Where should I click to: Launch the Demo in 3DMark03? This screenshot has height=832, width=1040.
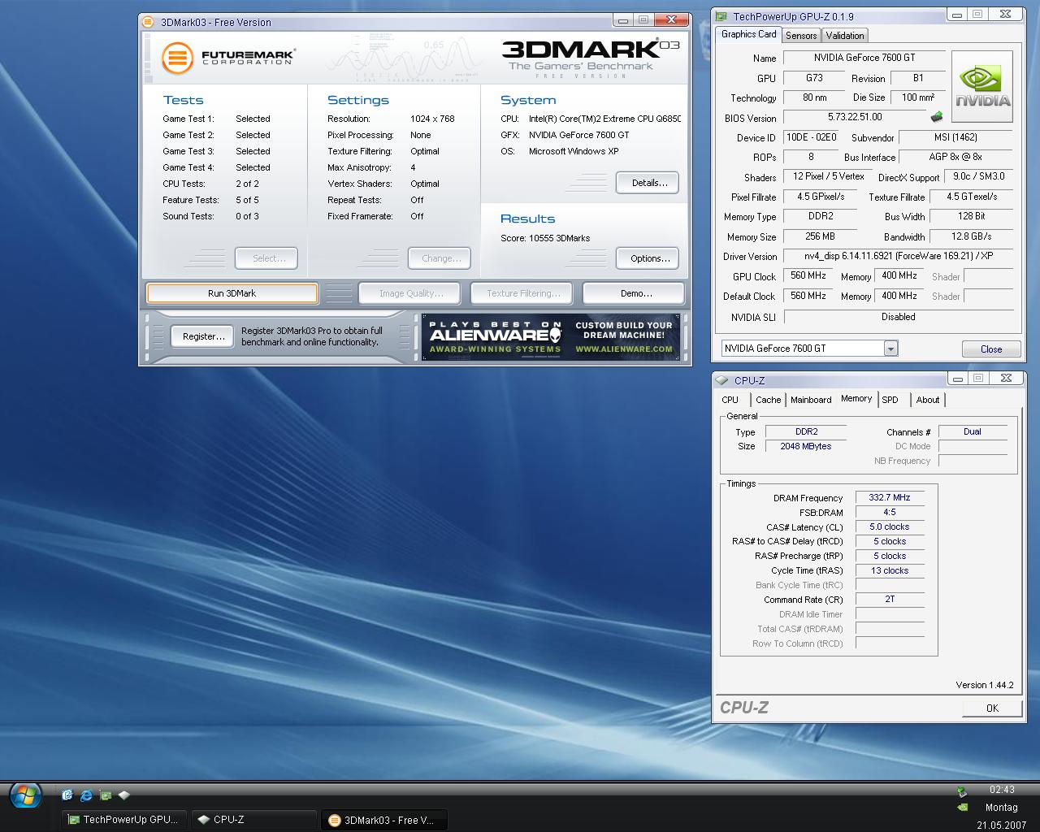coord(634,293)
